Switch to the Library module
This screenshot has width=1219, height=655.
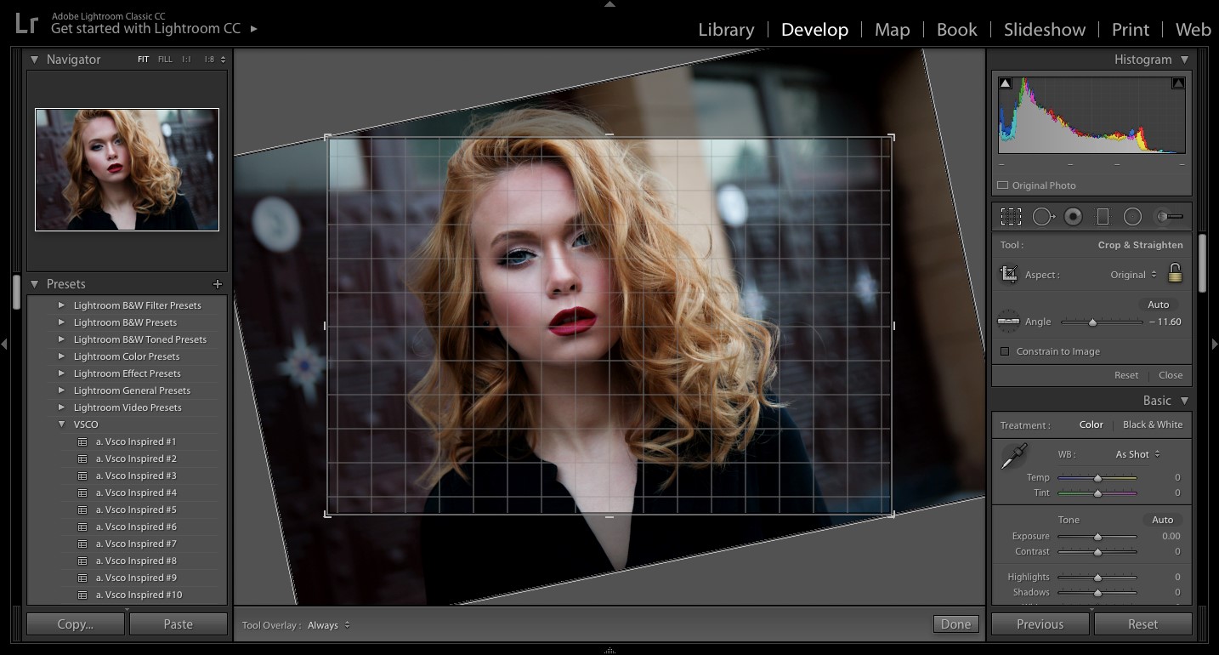coord(725,30)
